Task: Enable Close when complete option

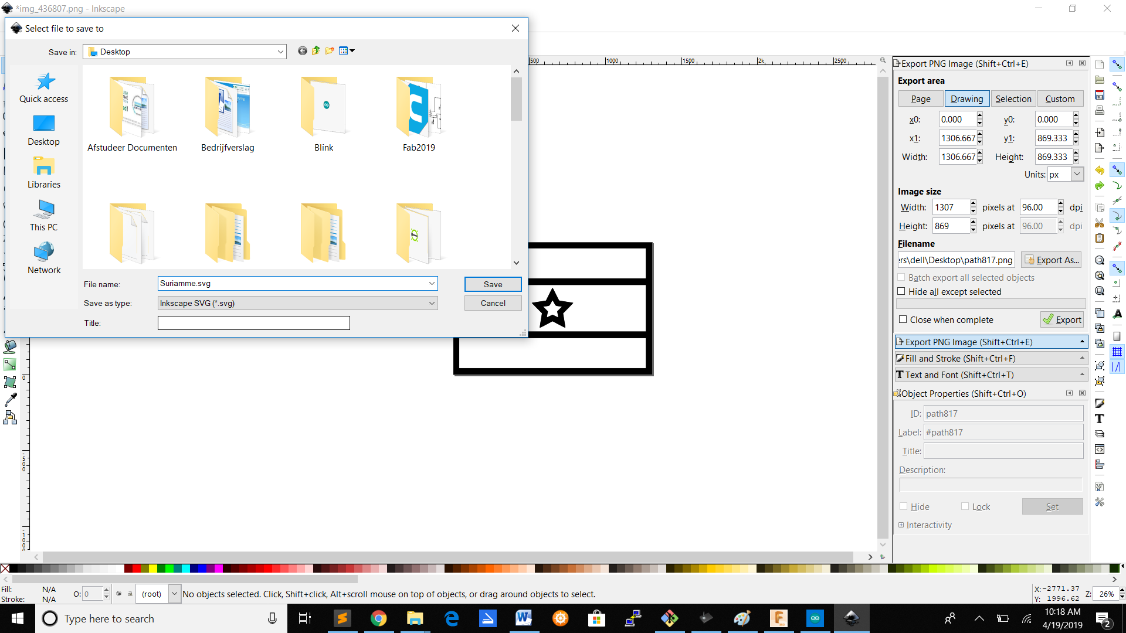Action: click(x=903, y=319)
